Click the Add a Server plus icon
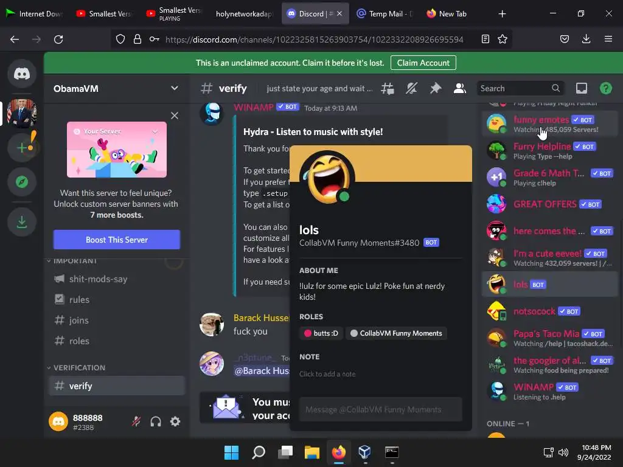Viewport: 623px width, 467px height. (x=22, y=147)
